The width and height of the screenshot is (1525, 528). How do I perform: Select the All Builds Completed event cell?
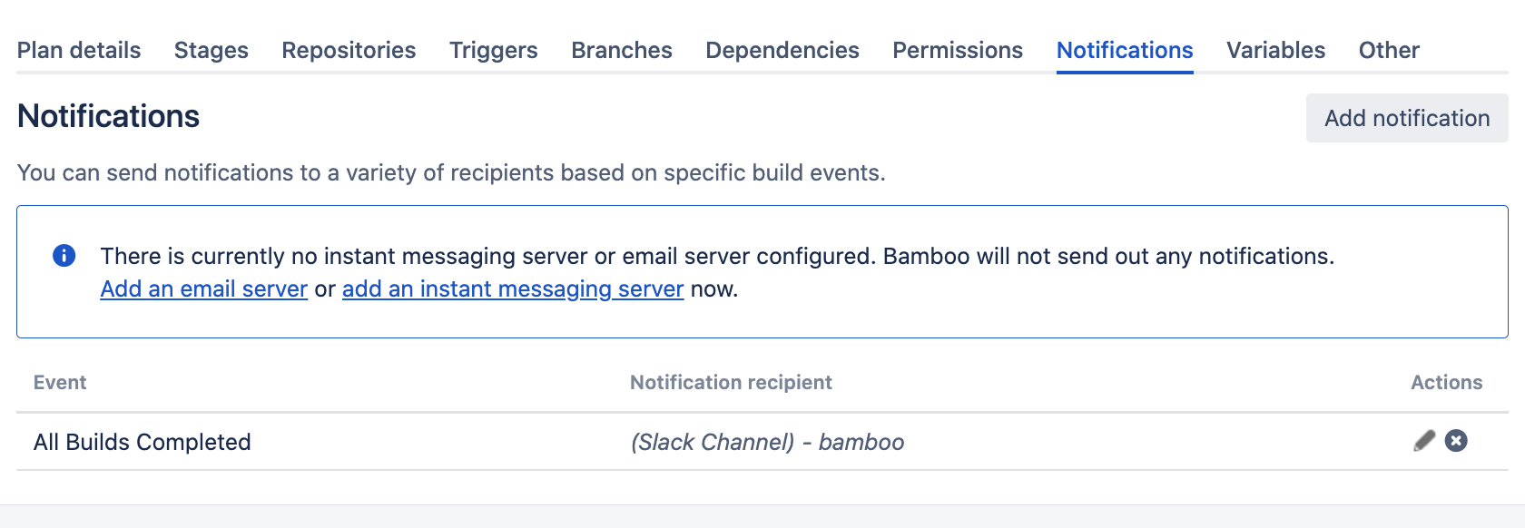click(143, 443)
